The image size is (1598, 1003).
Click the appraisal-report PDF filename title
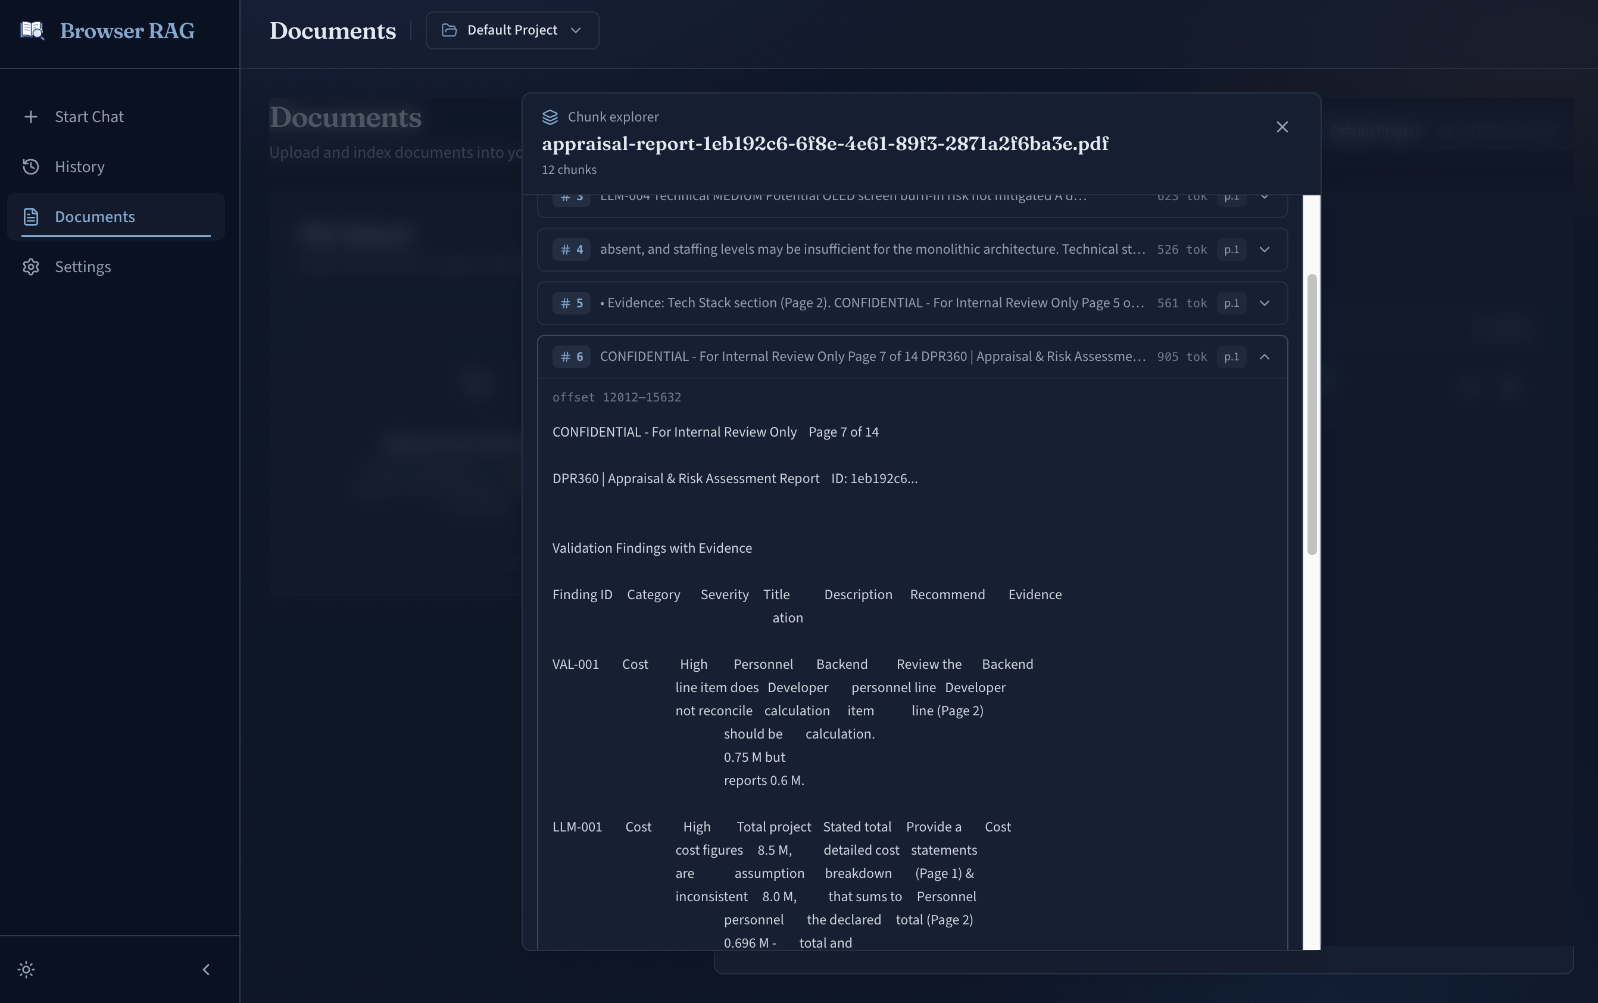coord(825,144)
